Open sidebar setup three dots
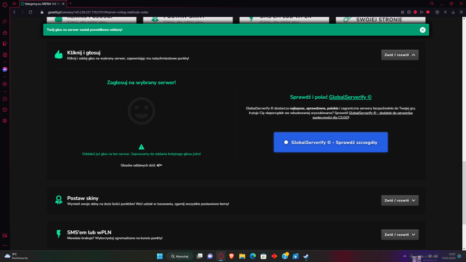Screen dimensions: 466x262 [x=5, y=245]
